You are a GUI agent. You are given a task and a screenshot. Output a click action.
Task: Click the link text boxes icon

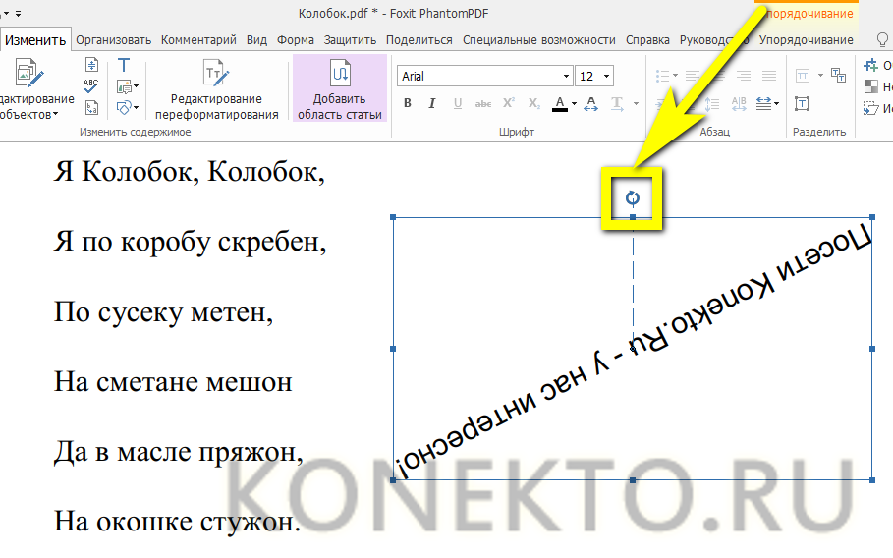coord(838,75)
